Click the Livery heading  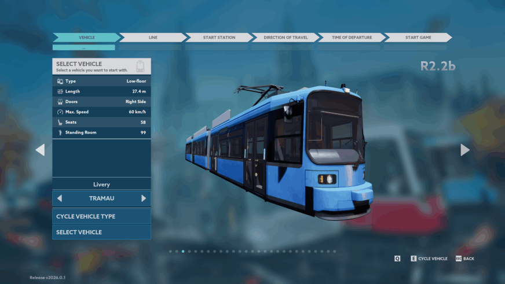point(101,185)
